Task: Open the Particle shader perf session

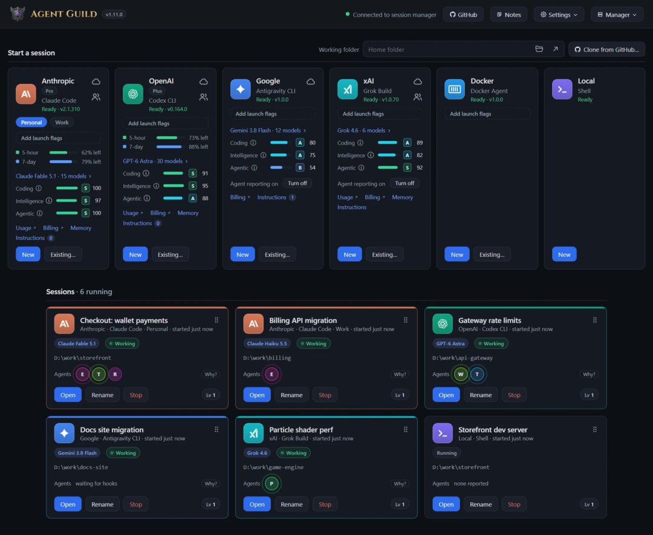Action: tap(257, 504)
